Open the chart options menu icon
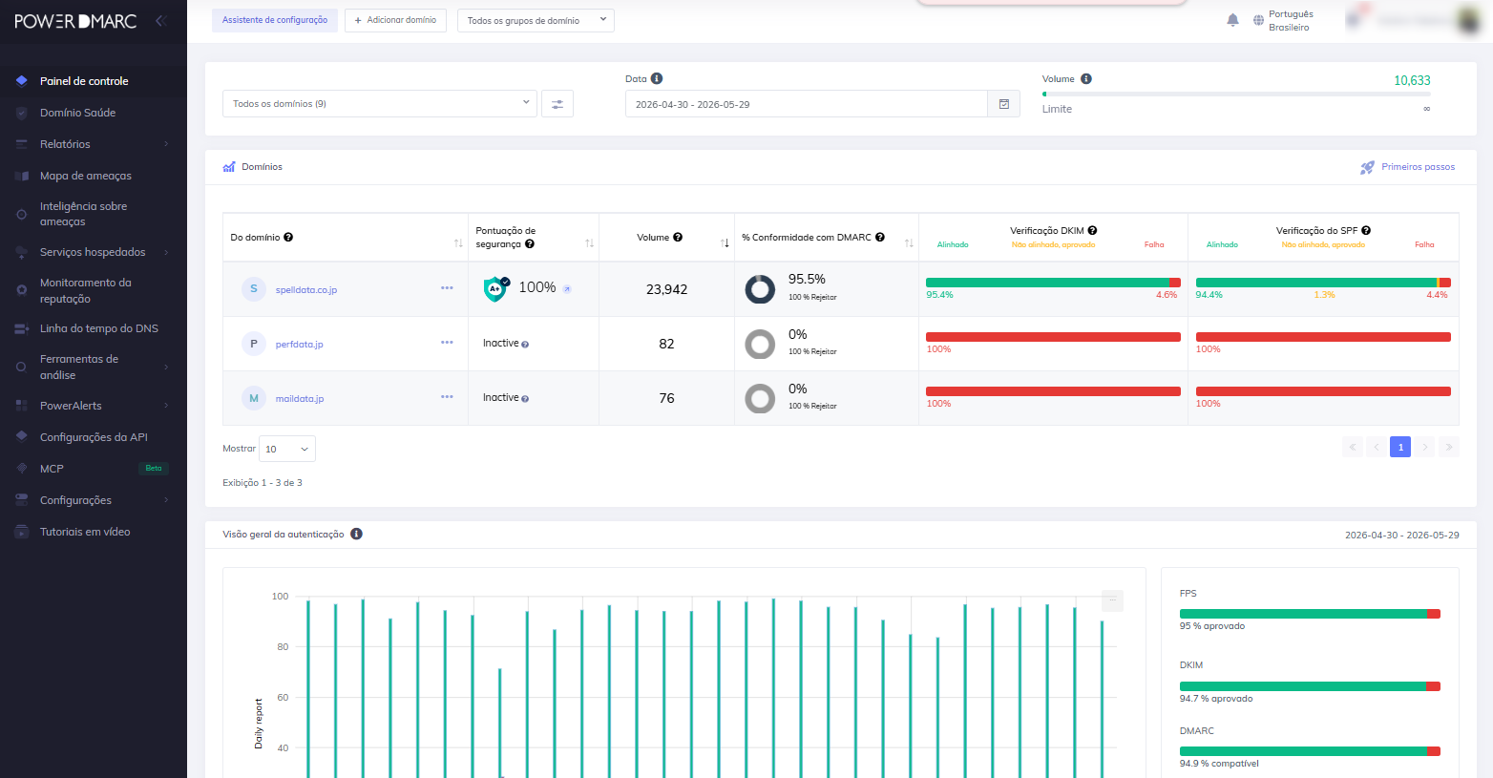 [1112, 599]
